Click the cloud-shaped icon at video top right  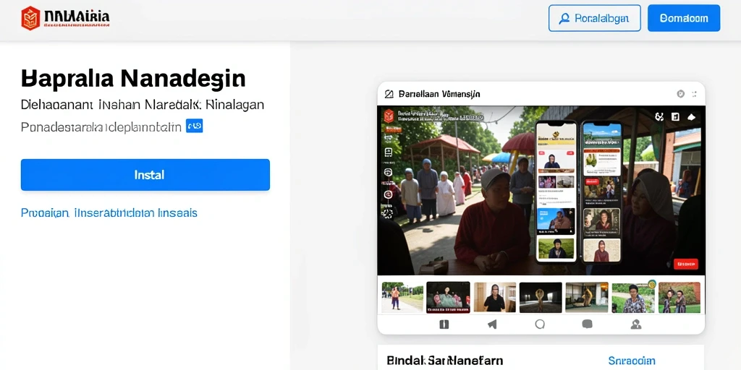click(x=691, y=116)
